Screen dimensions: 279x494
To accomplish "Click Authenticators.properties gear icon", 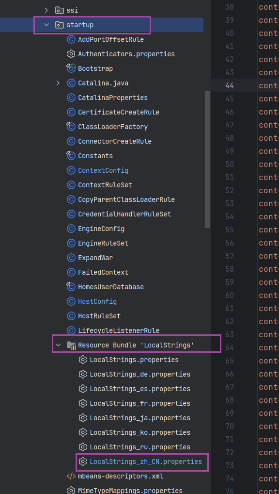I will 71,54.
